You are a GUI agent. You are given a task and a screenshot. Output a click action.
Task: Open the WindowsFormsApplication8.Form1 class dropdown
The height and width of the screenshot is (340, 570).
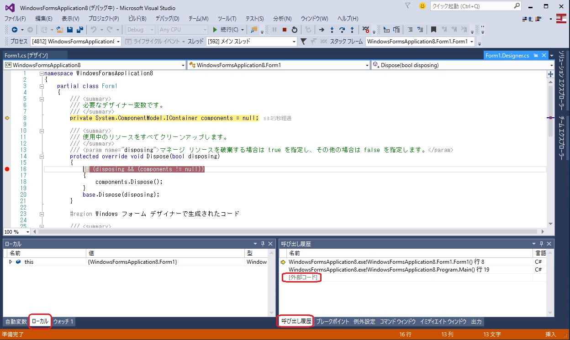coord(279,65)
